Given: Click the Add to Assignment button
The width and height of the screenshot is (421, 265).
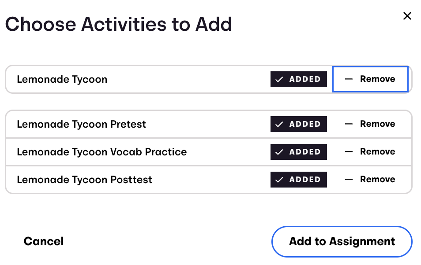Looking at the screenshot, I should coord(342,241).
